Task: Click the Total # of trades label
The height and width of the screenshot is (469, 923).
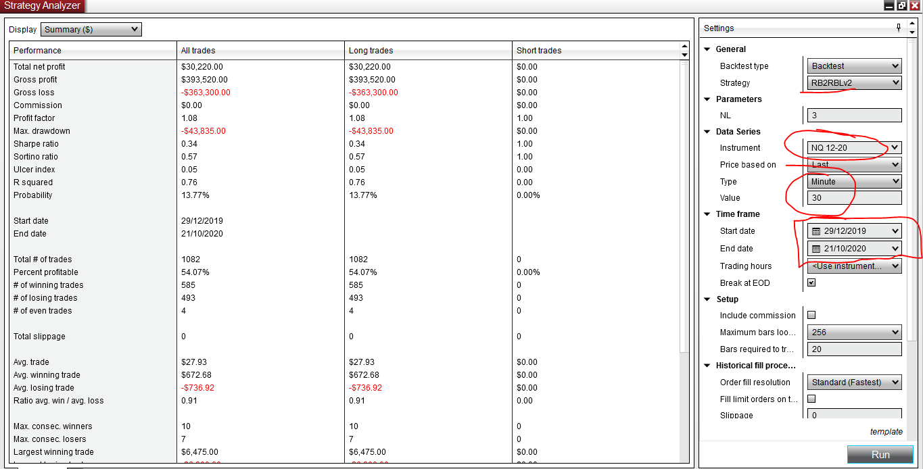Action: 43,260
